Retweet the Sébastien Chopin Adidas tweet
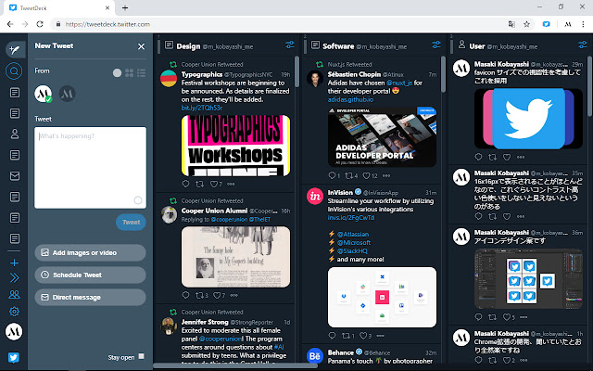 coord(351,175)
